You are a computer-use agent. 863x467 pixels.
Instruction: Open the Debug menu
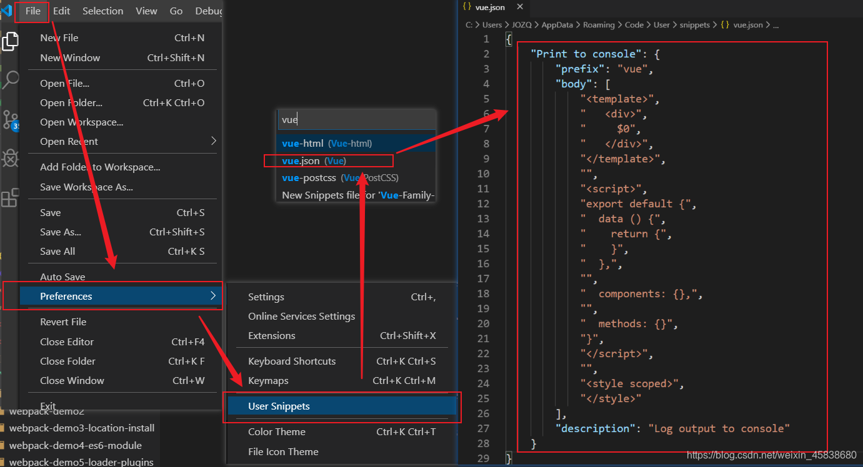[208, 11]
